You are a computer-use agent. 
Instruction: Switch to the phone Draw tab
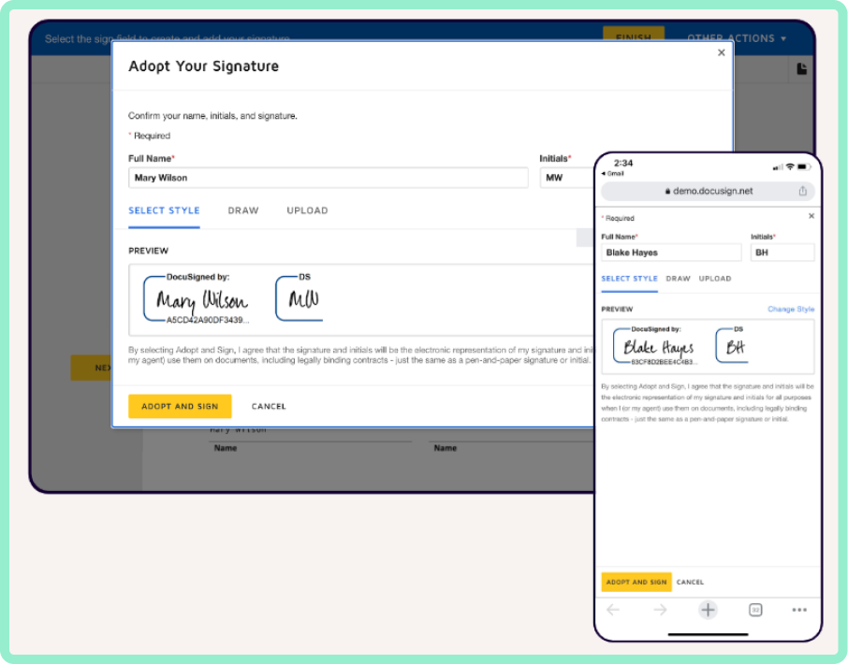(x=679, y=279)
